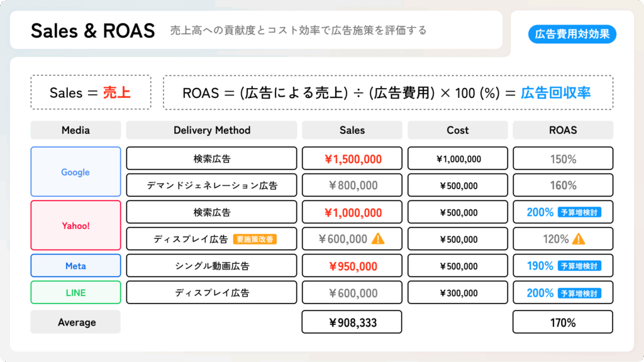Screen dimensions: 644x362
Task: Click the ¥600,000 sales value in LINE row
Action: [x=353, y=293]
